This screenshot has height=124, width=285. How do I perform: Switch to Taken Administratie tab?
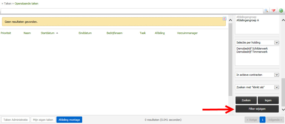(x=16, y=120)
